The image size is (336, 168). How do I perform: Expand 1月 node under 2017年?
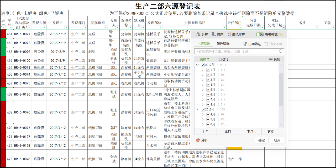(203, 70)
